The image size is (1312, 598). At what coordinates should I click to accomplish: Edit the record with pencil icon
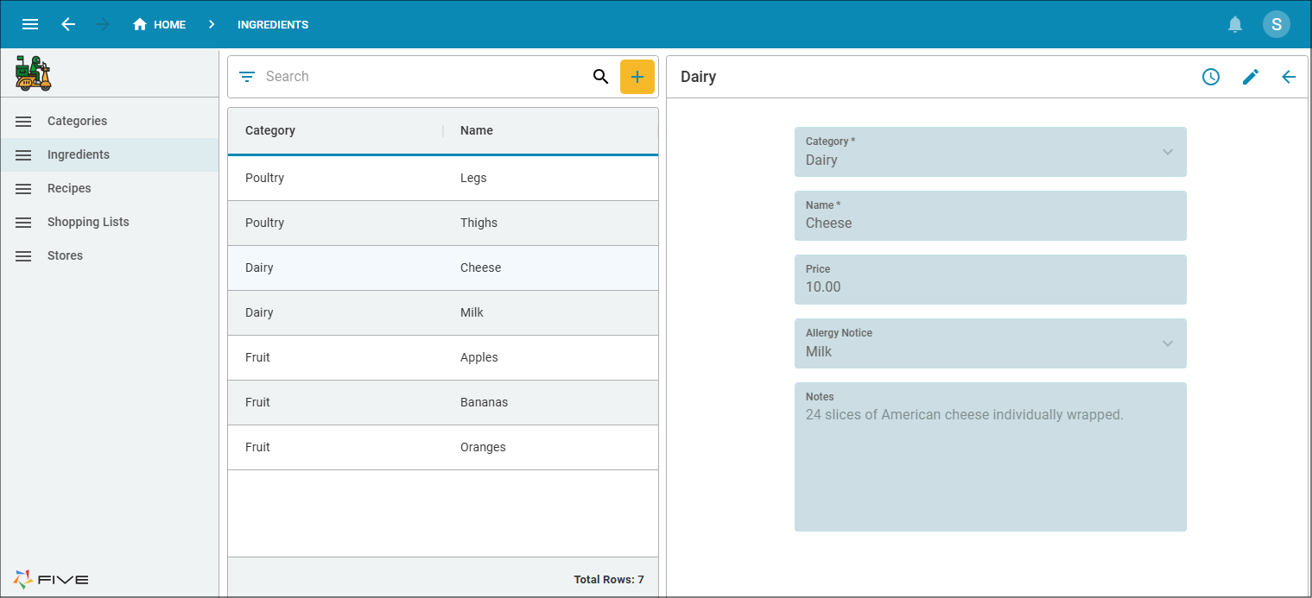(x=1251, y=77)
